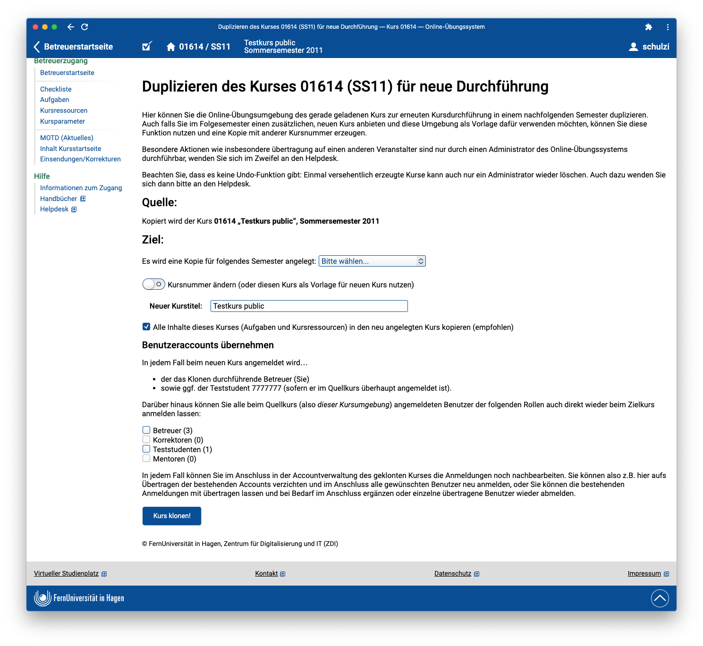Click the 'Testkurs public Sommersemester 2011' header text
This screenshot has width=703, height=646.
283,46
